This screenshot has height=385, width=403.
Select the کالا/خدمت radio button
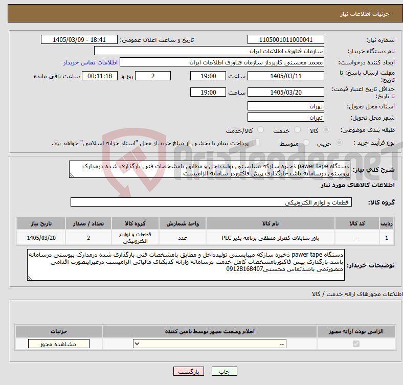click(261, 130)
